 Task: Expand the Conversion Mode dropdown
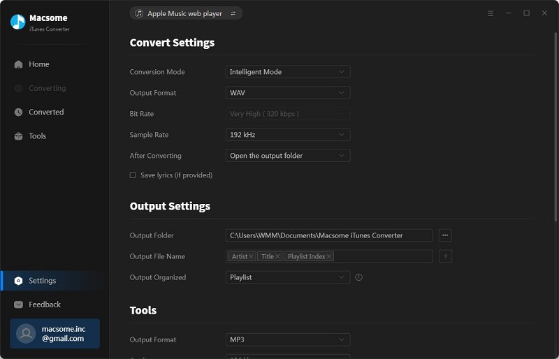288,72
